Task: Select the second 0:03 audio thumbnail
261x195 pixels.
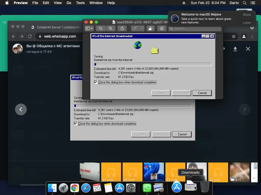Action: pyautogui.click(x=133, y=172)
